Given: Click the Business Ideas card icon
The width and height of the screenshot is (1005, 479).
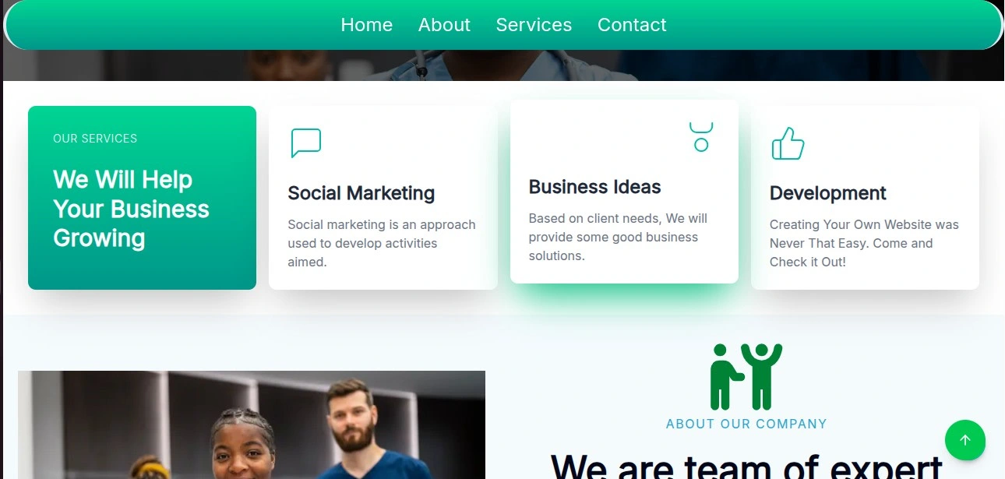Looking at the screenshot, I should 701,137.
